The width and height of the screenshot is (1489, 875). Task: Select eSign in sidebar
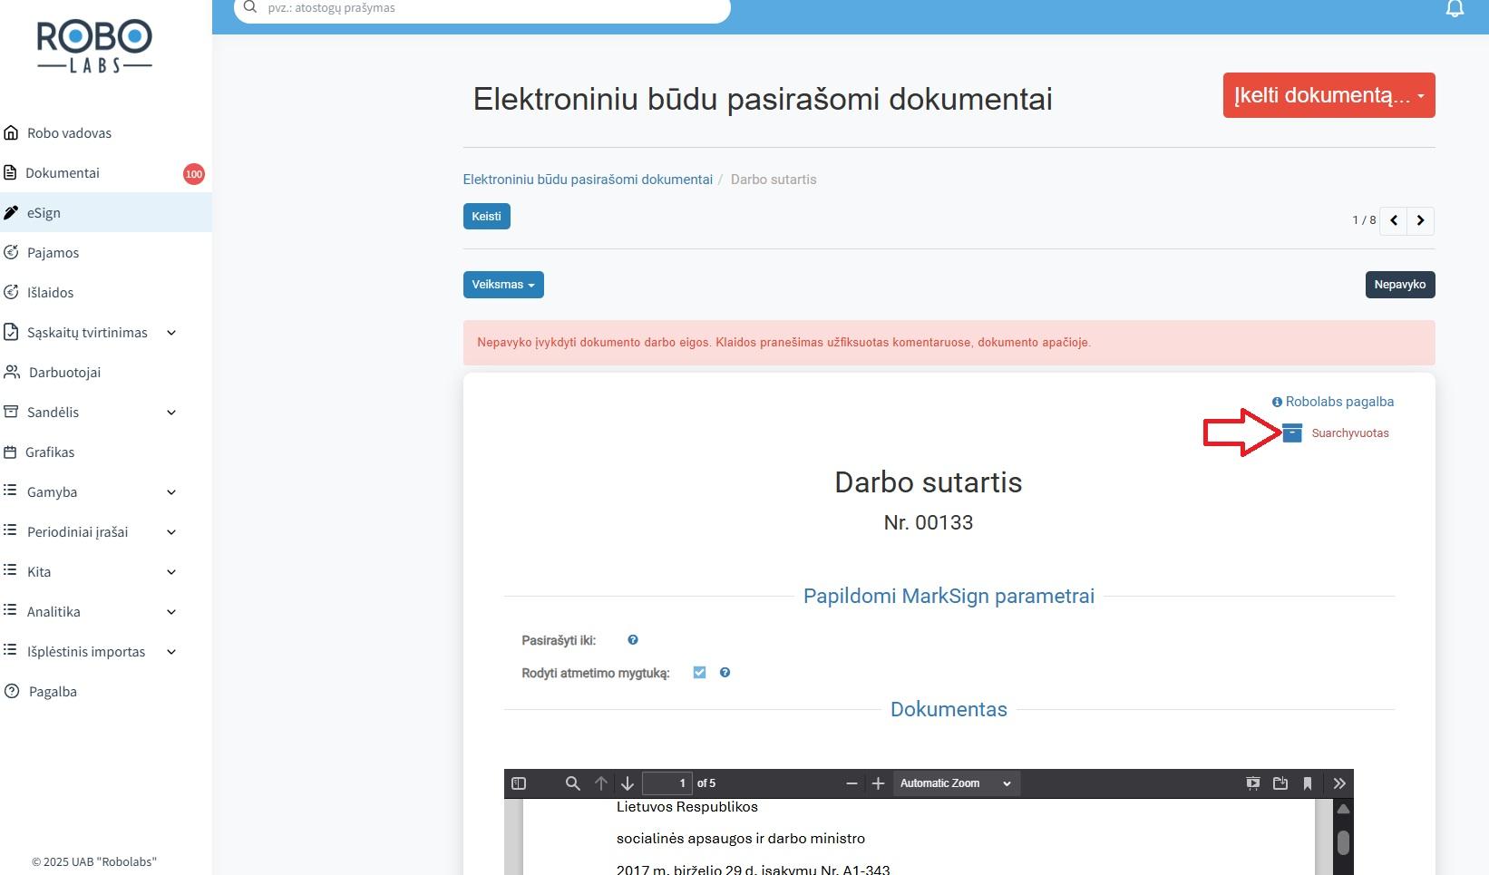click(106, 213)
